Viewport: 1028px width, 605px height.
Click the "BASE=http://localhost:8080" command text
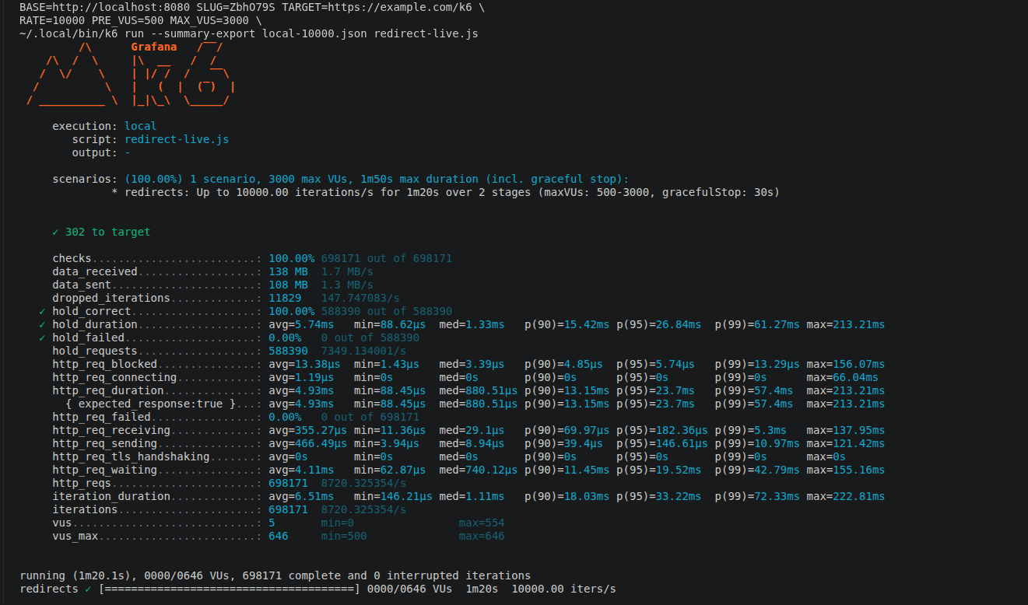104,6
